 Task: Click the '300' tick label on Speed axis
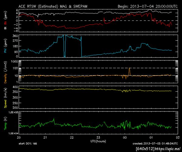click(x=15, y=97)
